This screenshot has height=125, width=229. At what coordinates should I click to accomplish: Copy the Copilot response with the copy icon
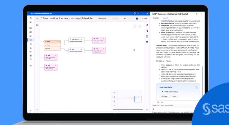(x=158, y=102)
